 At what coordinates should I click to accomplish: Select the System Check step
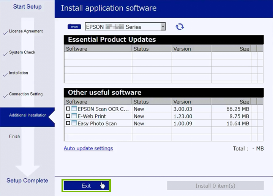coord(22,52)
